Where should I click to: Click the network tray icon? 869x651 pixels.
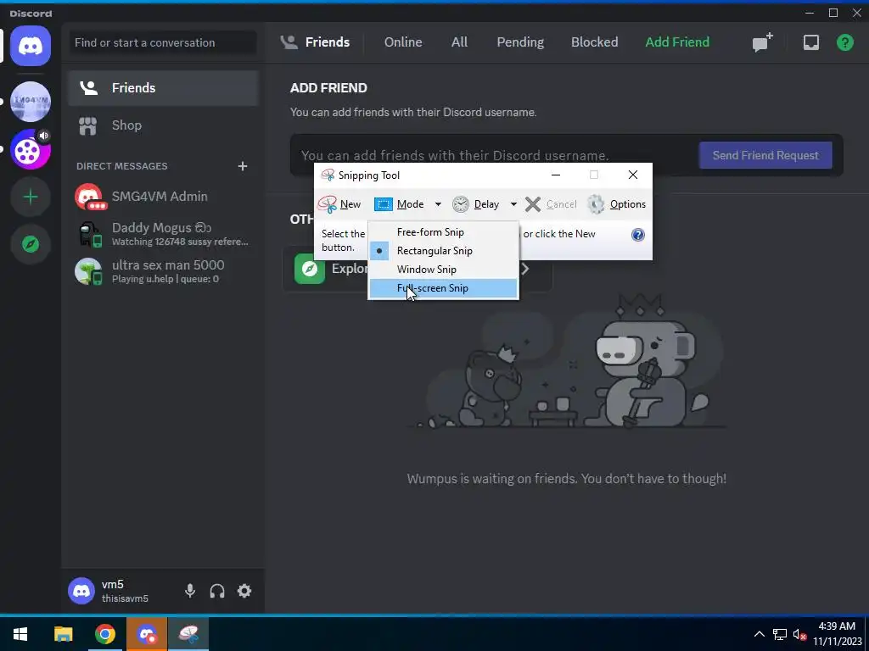coord(780,634)
